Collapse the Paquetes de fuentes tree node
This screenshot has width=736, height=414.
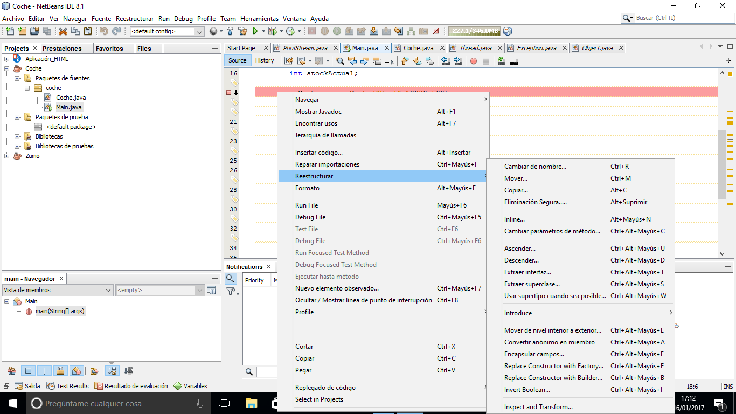[17, 78]
